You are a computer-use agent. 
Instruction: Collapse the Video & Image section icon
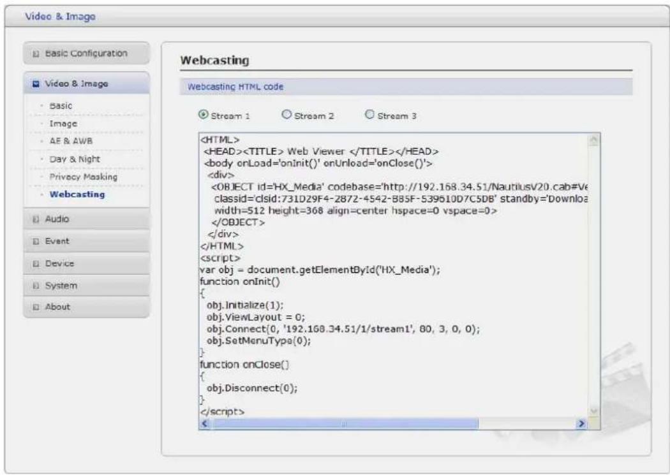coord(36,84)
